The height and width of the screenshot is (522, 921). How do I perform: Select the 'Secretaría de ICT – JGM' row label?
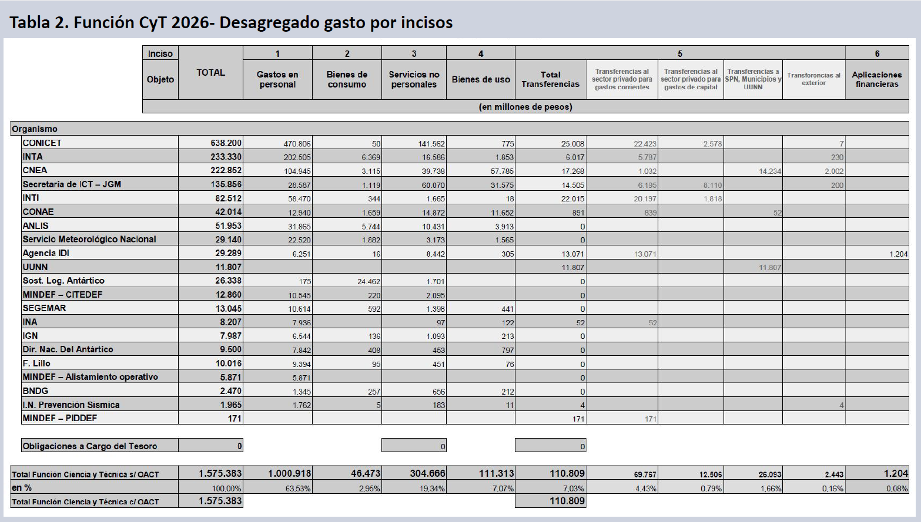(72, 184)
